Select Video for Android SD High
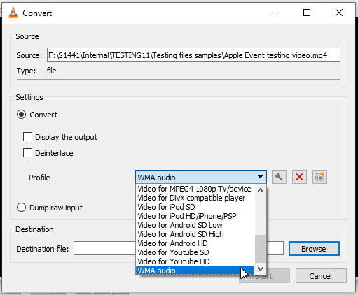This screenshot has height=295, width=358. [x=195, y=234]
